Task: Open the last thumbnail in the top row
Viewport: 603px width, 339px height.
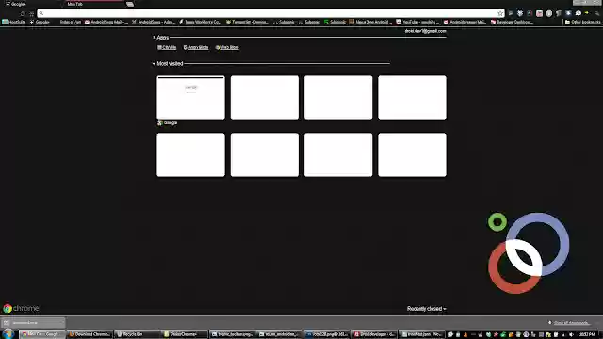Action: coord(413,98)
